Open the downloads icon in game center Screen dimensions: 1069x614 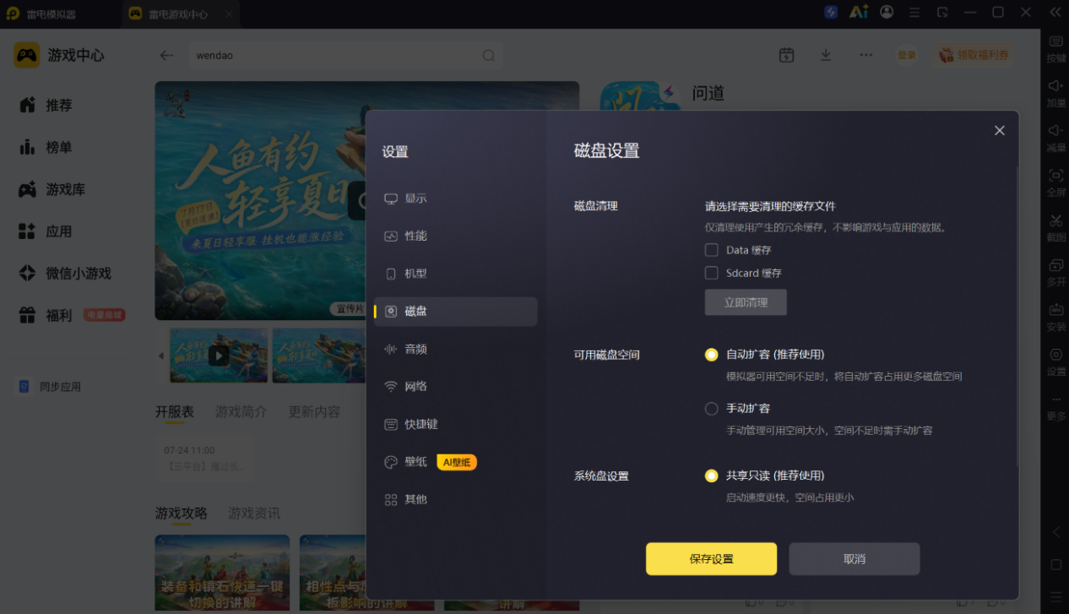826,55
